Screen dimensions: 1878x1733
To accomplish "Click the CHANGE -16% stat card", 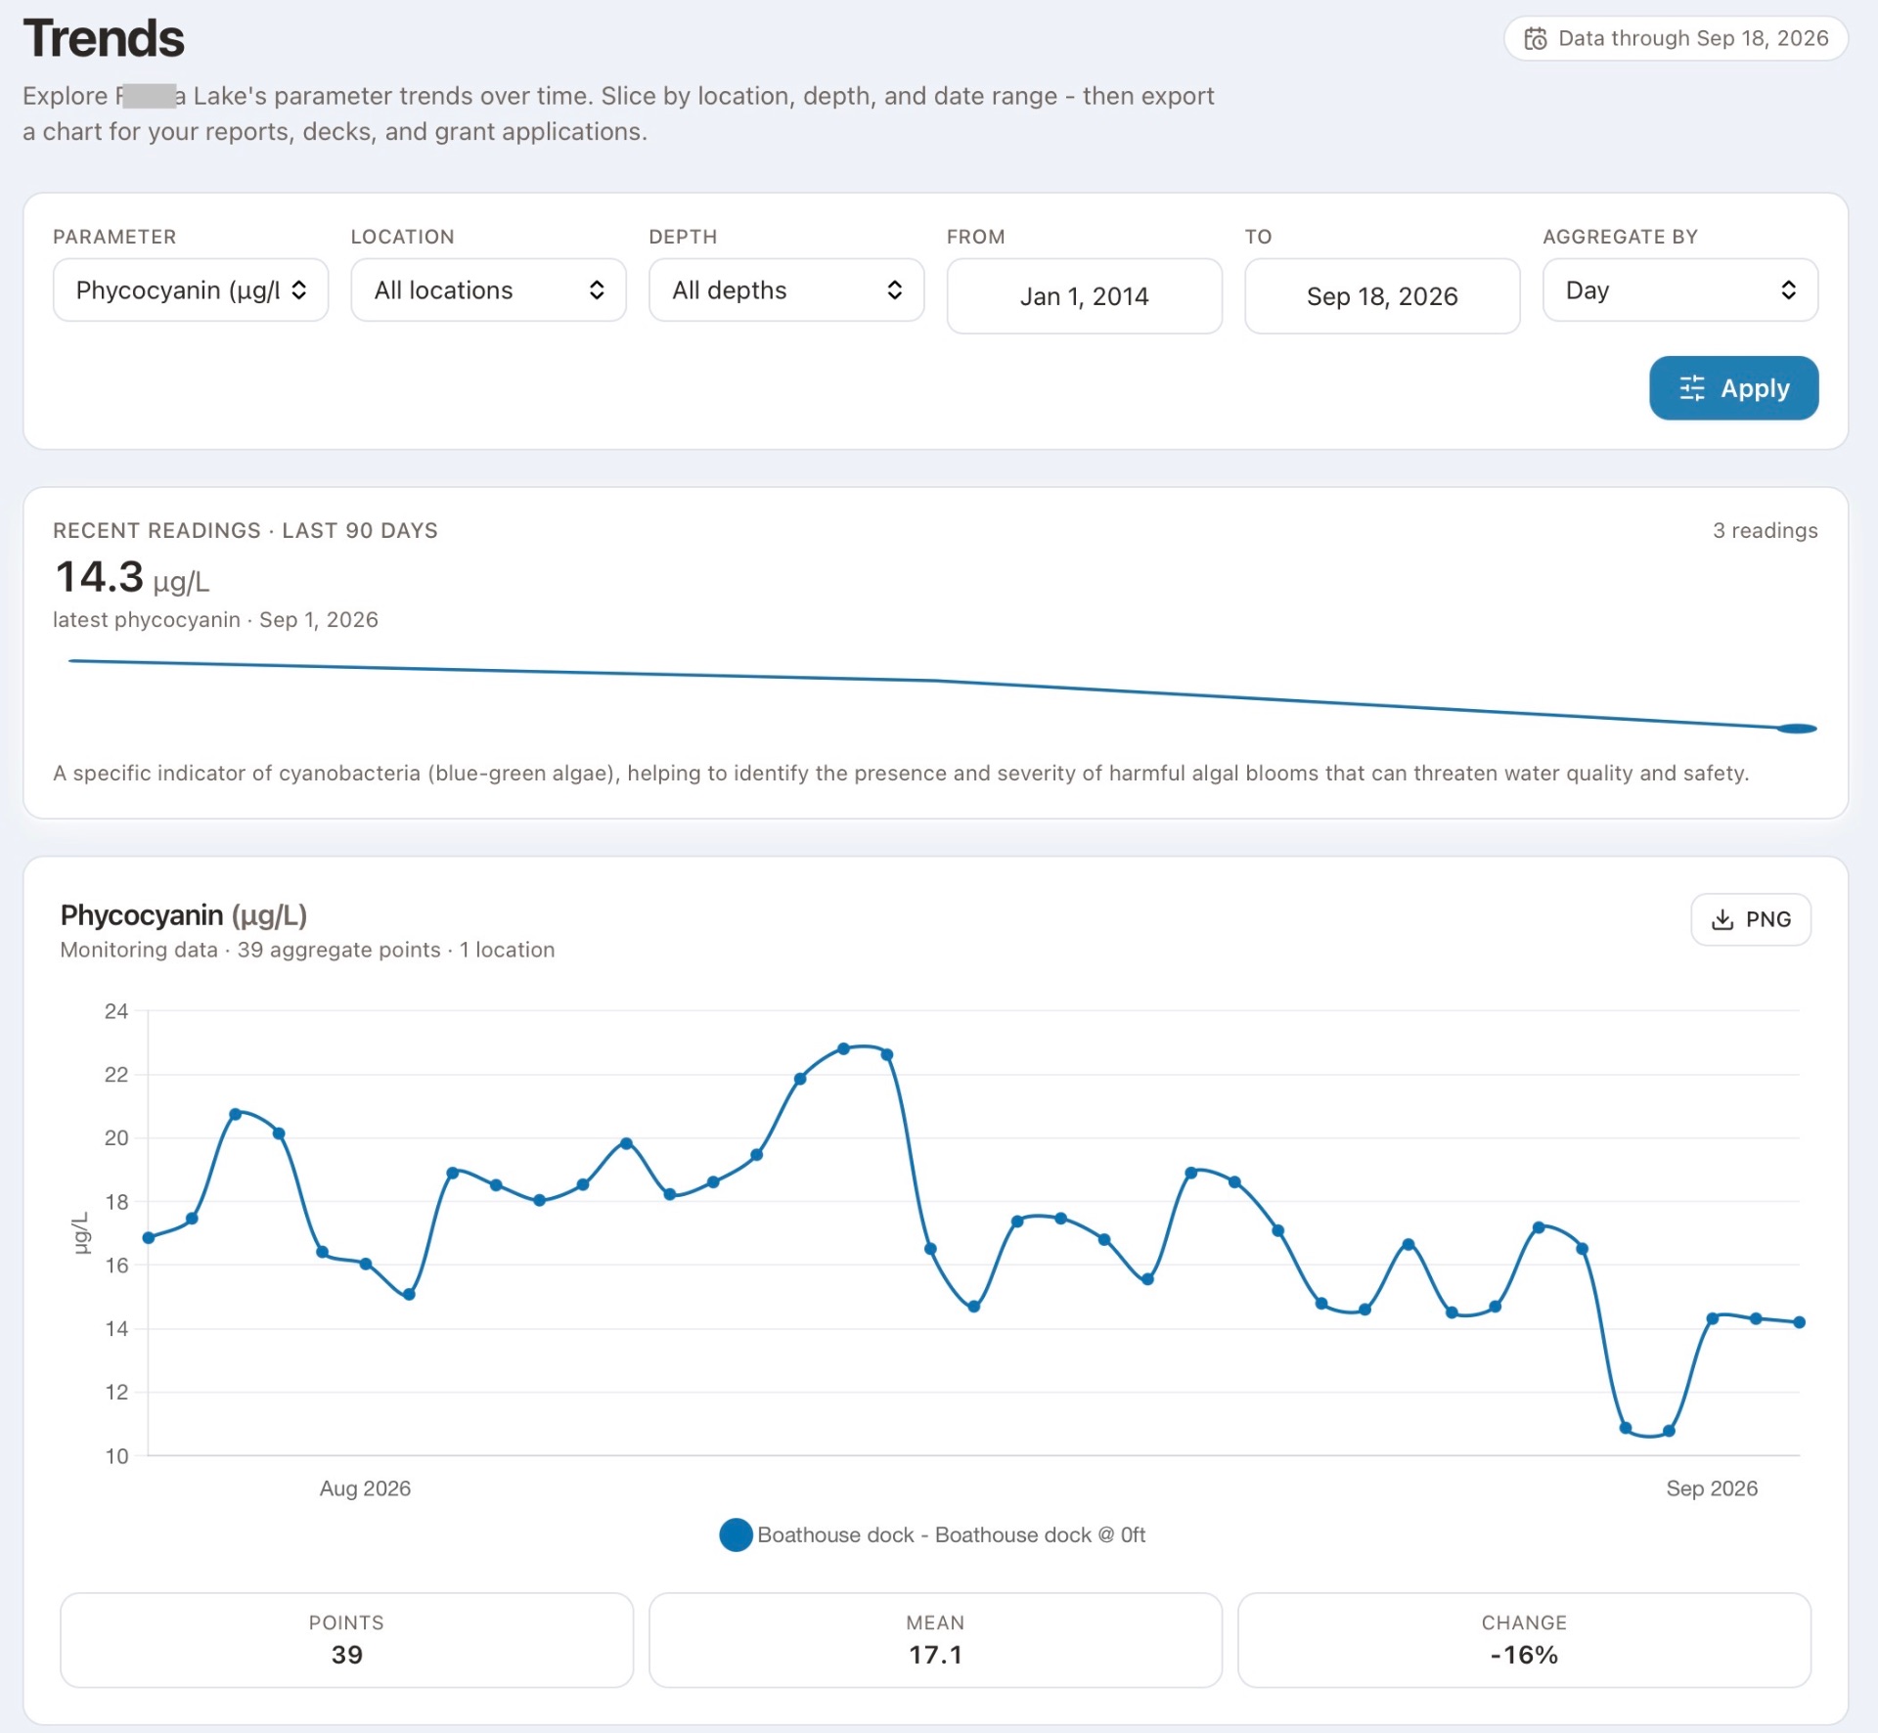I will (x=1524, y=1640).
